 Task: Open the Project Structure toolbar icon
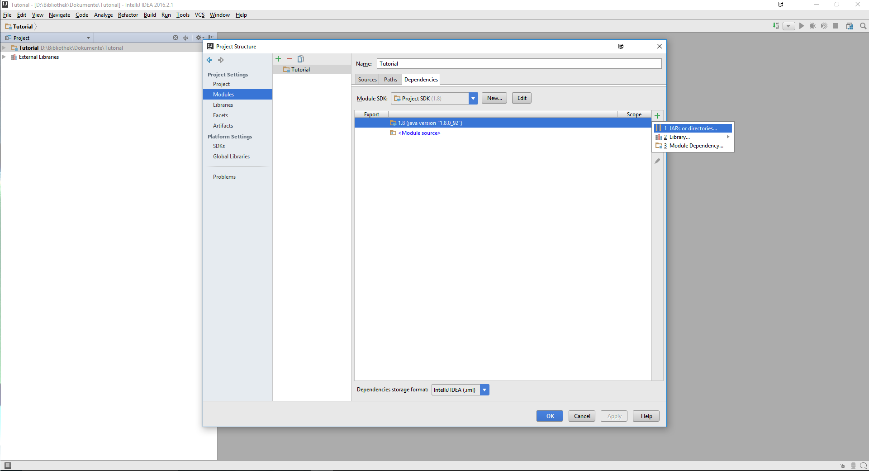tap(850, 26)
